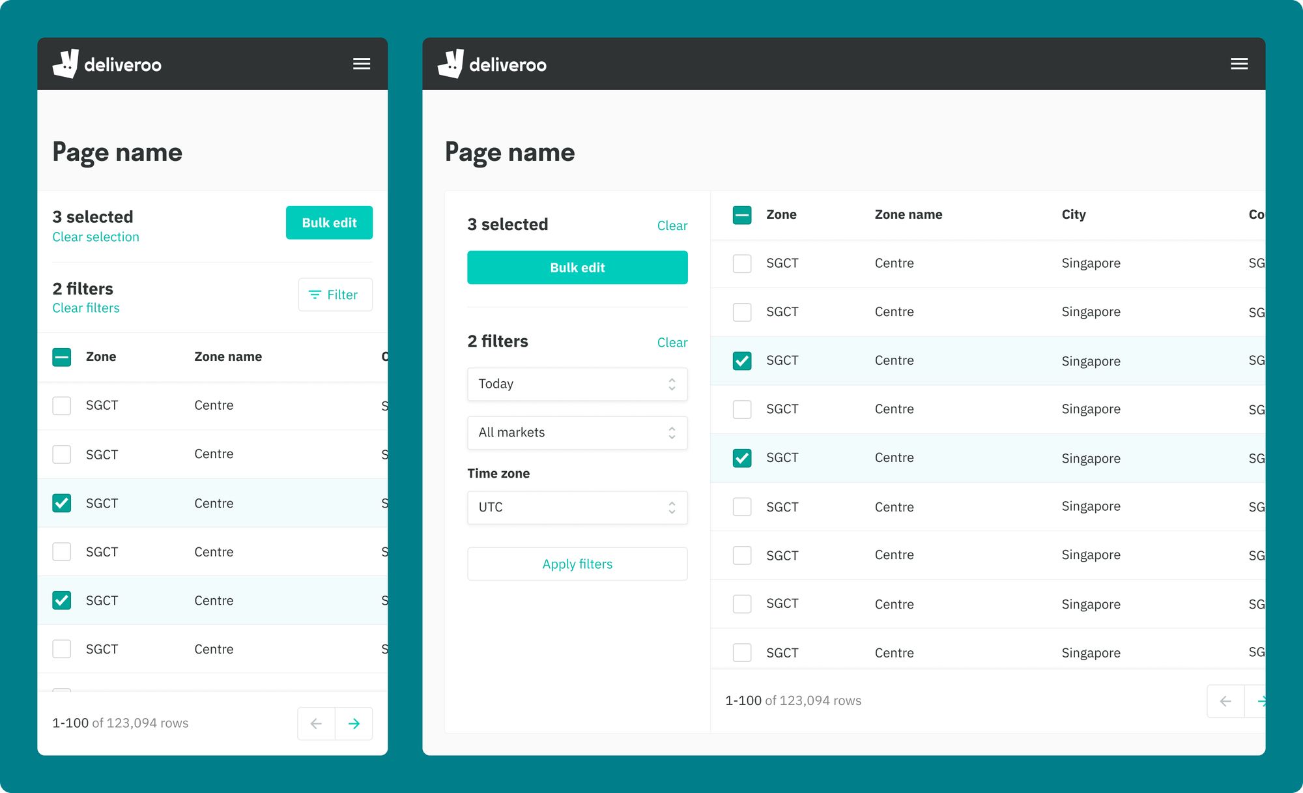1303x793 pixels.
Task: Uncheck third SGCT row checkbox in desktop table
Action: coord(742,361)
